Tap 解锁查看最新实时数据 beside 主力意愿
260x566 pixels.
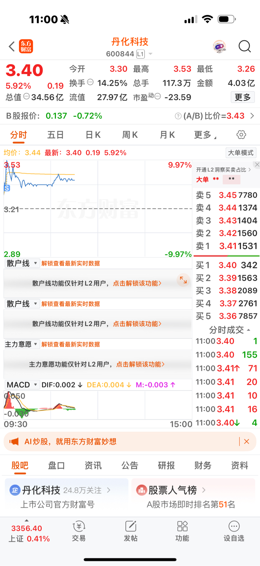tap(70, 344)
